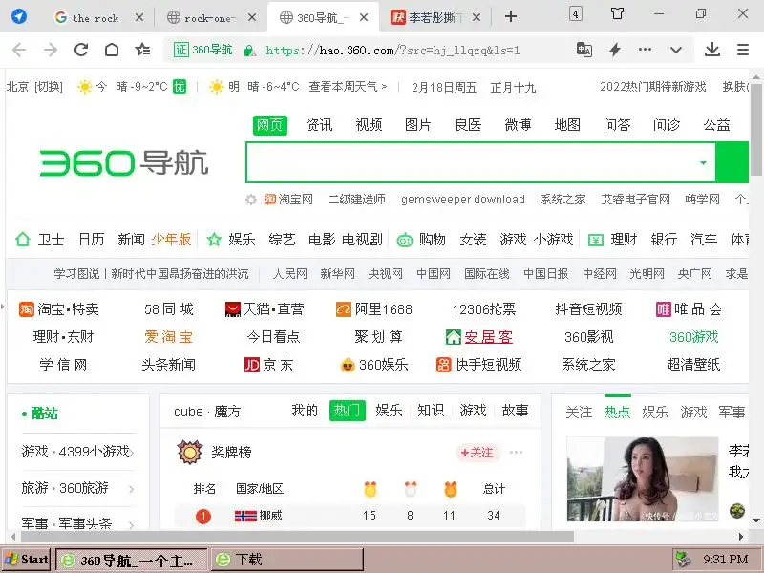This screenshot has width=764, height=573.
Task: Click the scrollbar right arrow
Action: 741,537
